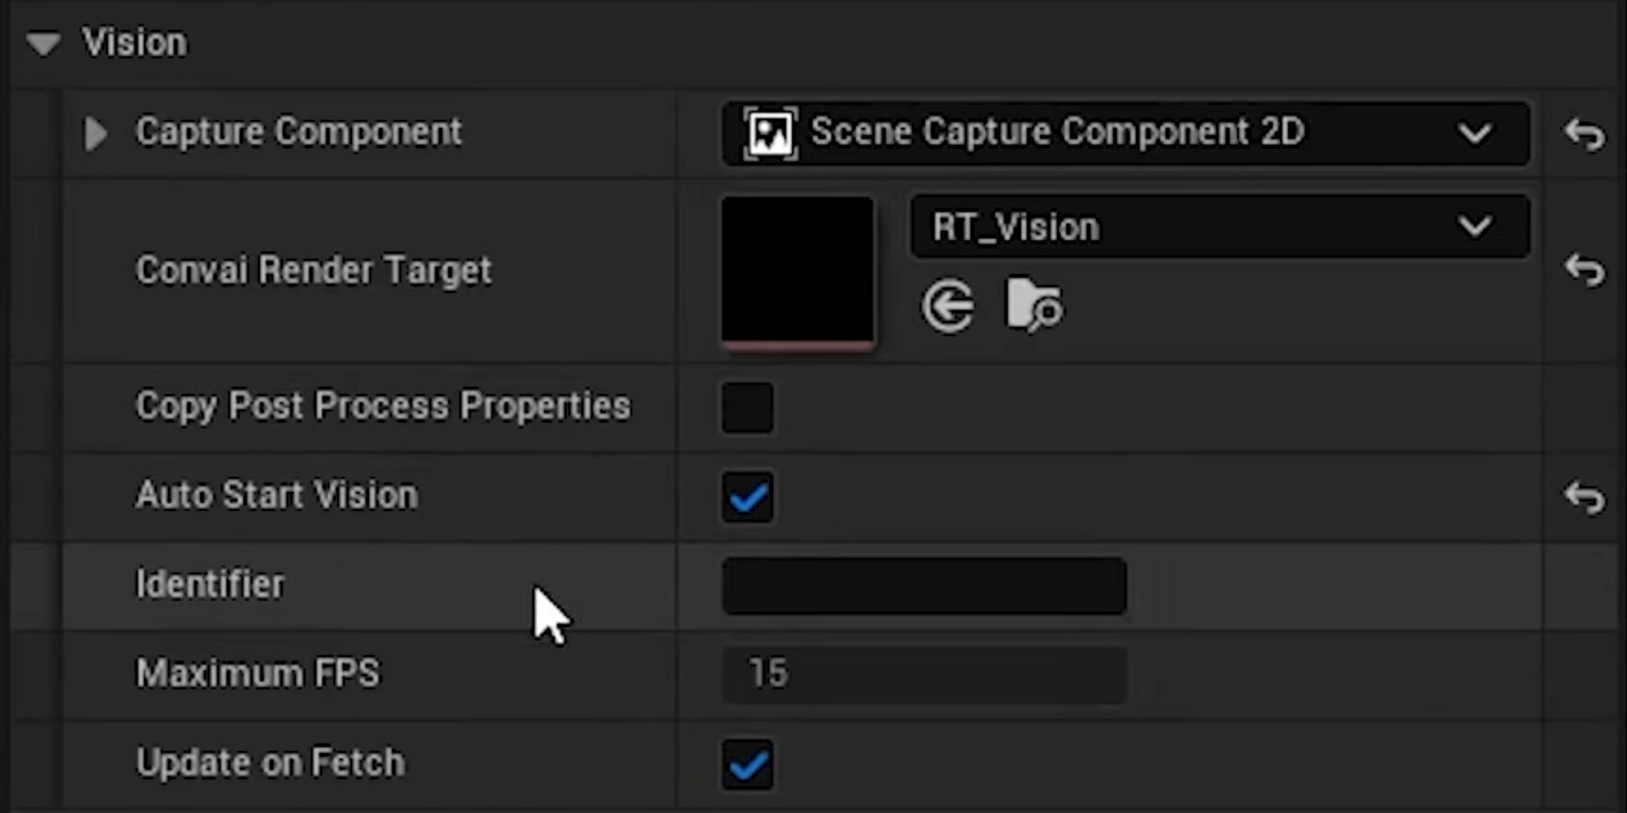Image resolution: width=1627 pixels, height=813 pixels.
Task: Click the Identifier text field
Action: (923, 586)
